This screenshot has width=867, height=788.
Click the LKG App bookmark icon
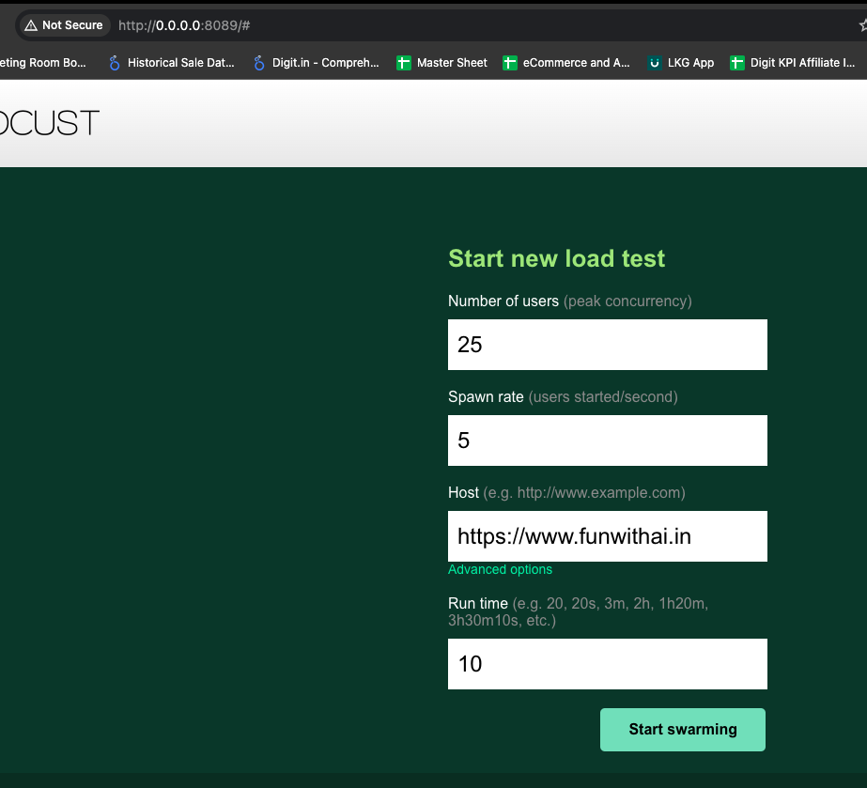coord(654,63)
